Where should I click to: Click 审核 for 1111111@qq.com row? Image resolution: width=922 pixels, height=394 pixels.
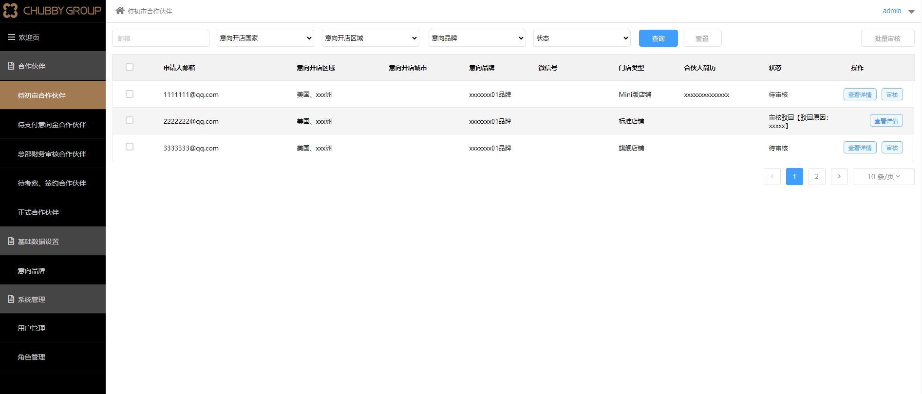coord(892,94)
